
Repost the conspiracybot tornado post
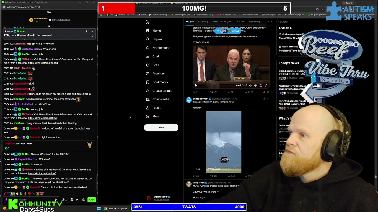(214, 176)
